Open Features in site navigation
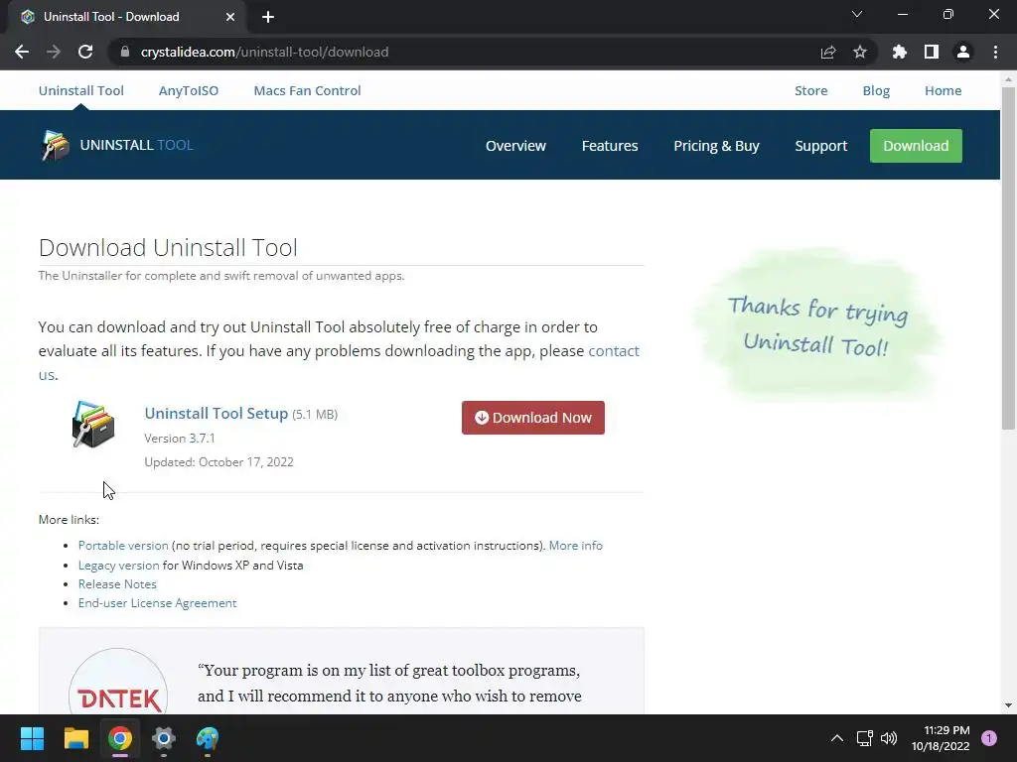The image size is (1017, 762). point(610,146)
